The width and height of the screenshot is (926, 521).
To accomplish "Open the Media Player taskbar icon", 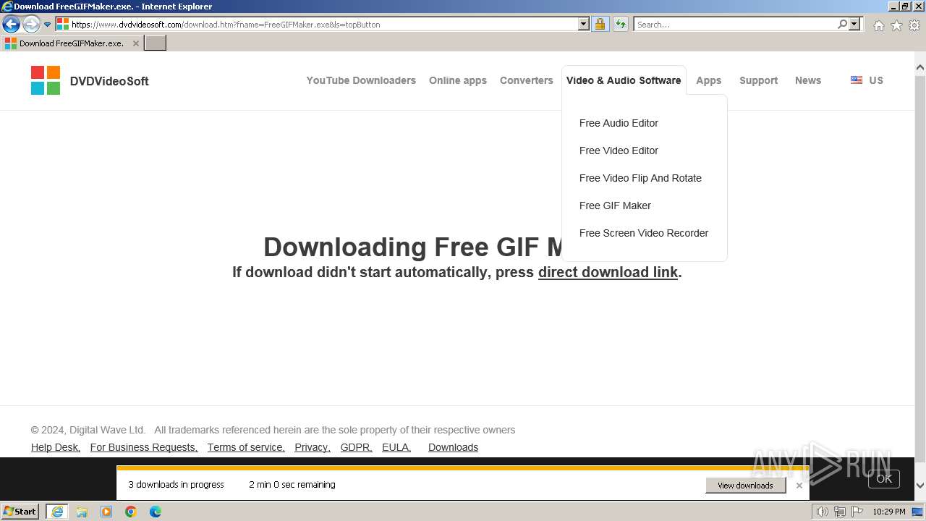I will [x=106, y=512].
